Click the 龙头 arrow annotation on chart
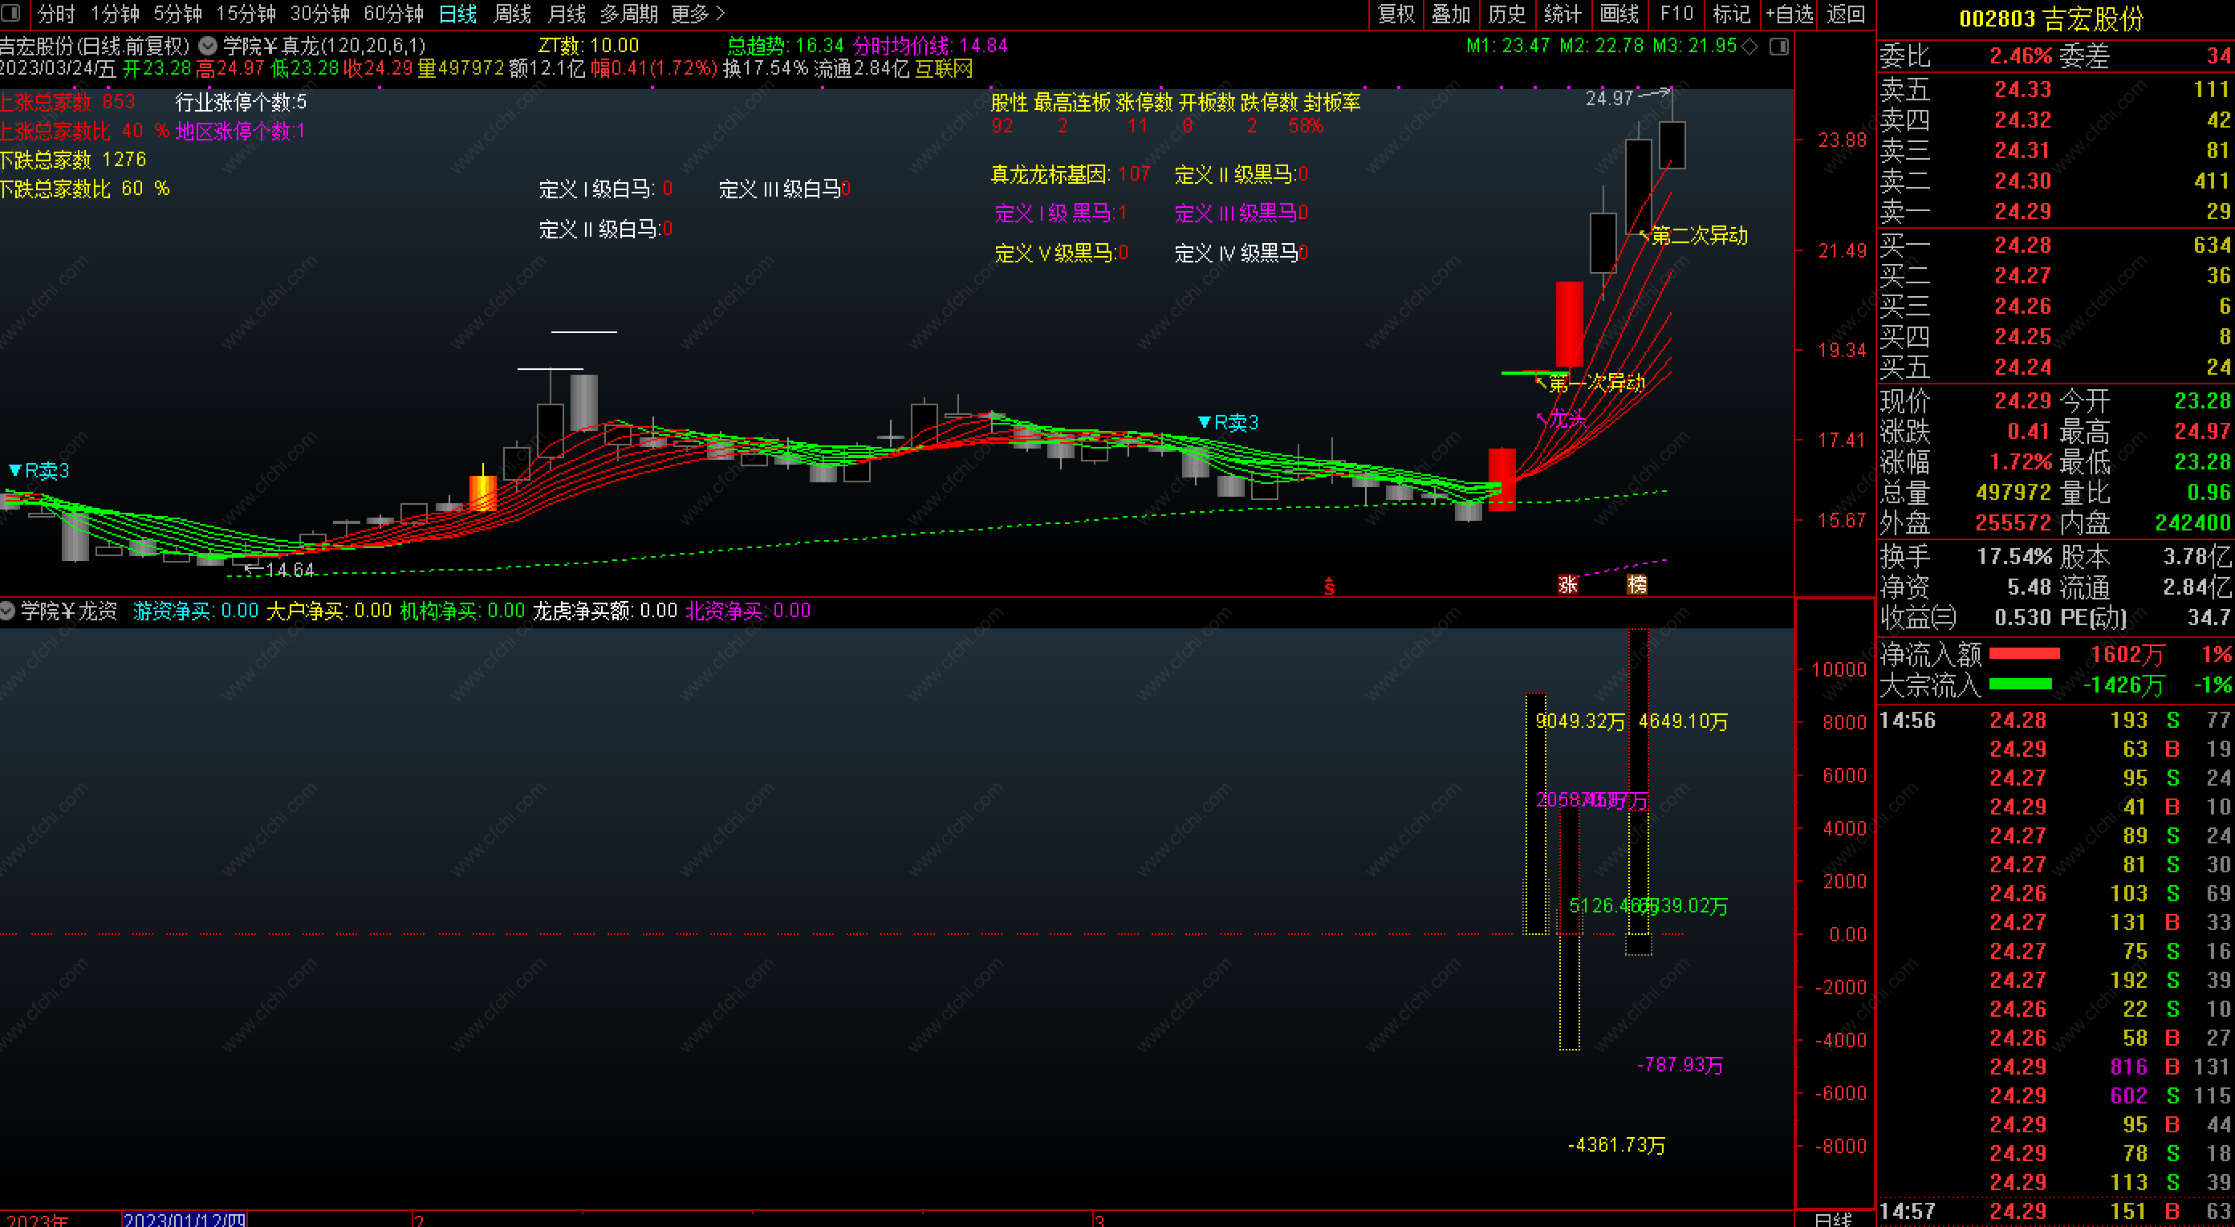The width and height of the screenshot is (2235, 1227). pos(1561,420)
